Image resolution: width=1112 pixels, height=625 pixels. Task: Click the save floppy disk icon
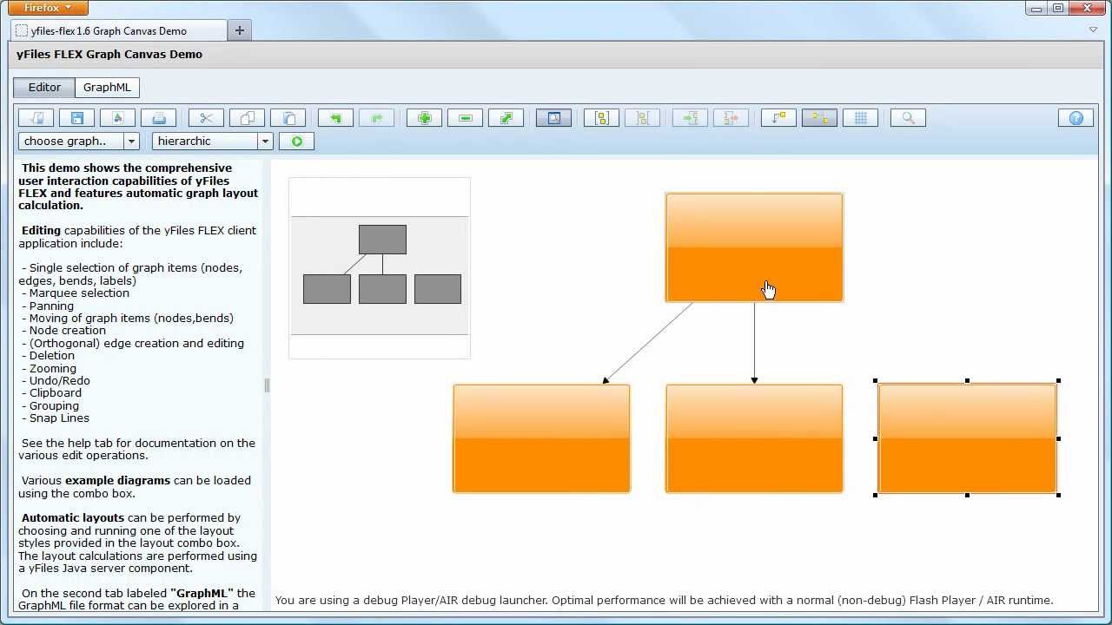(x=77, y=118)
